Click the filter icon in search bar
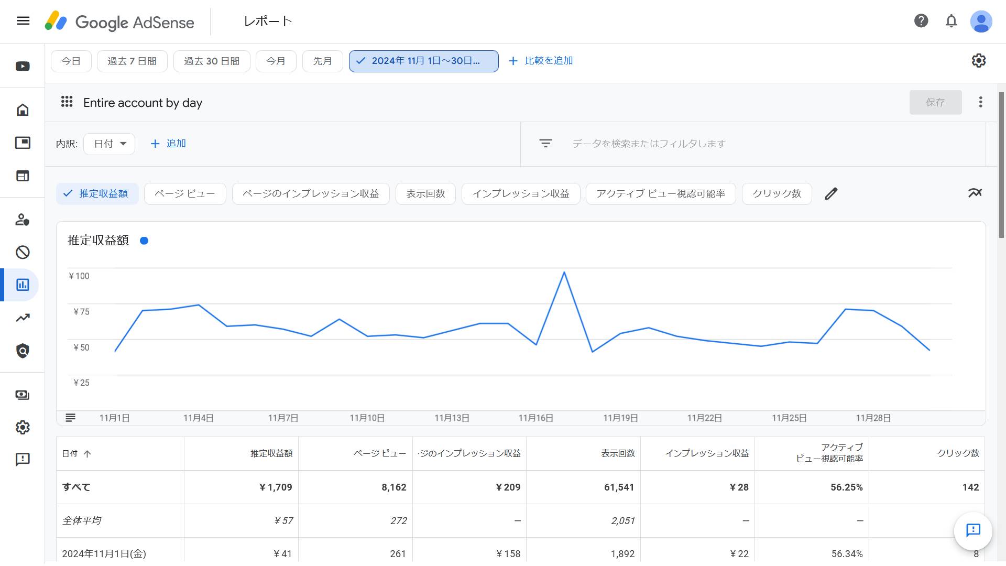Screen dimensions: 1006x566 [x=545, y=144]
